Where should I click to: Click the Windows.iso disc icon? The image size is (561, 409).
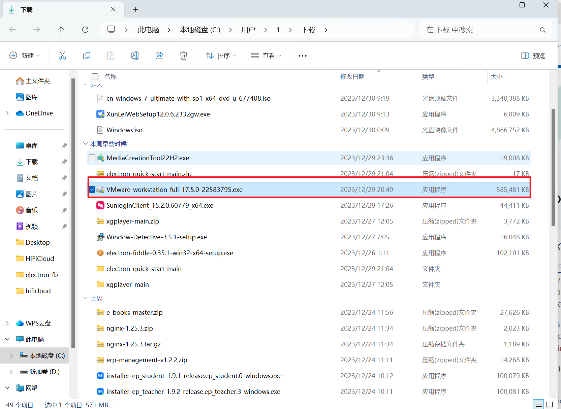point(100,130)
